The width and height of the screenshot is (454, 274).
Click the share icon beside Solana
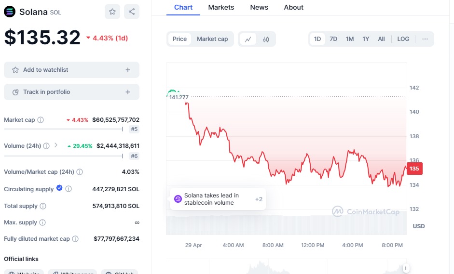[132, 12]
